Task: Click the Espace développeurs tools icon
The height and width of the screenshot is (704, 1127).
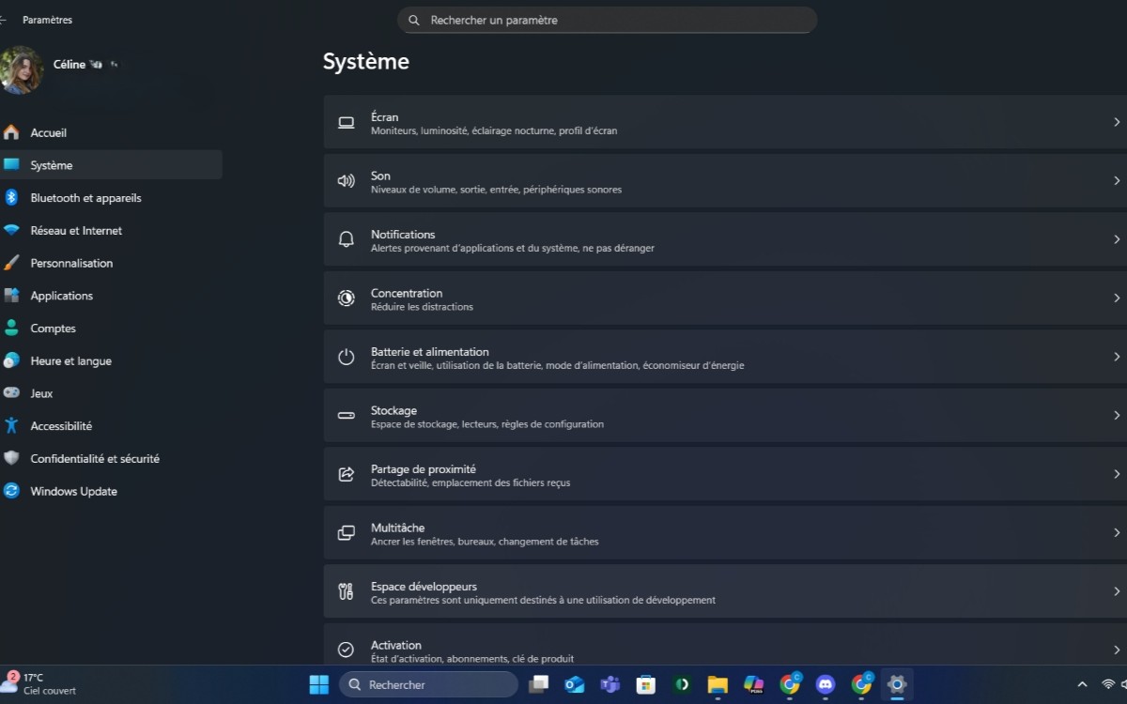Action: 345,592
